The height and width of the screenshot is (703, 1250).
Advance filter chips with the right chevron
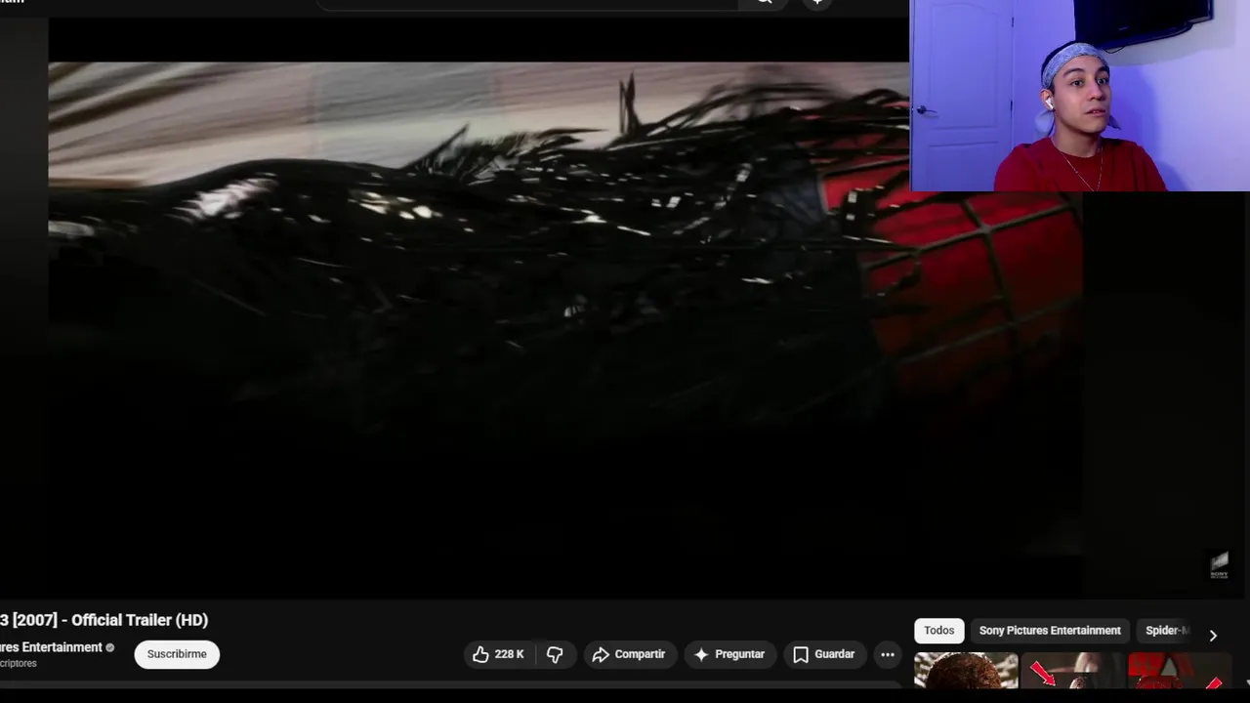[x=1213, y=635]
